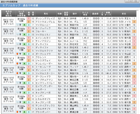140x114 pixels.
Task: Click the 単勝オッズ column header
Action: [108, 14]
